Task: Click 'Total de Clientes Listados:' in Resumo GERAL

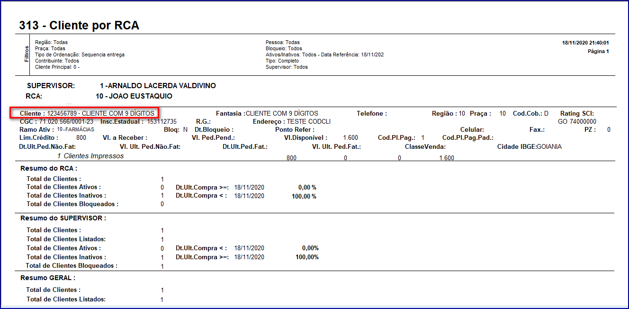Action: pyautogui.click(x=66, y=299)
